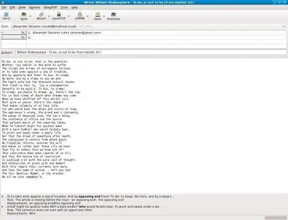The image size is (288, 220).
Task: Click grammar result 'opposing end' sentence
Action: 91,197
